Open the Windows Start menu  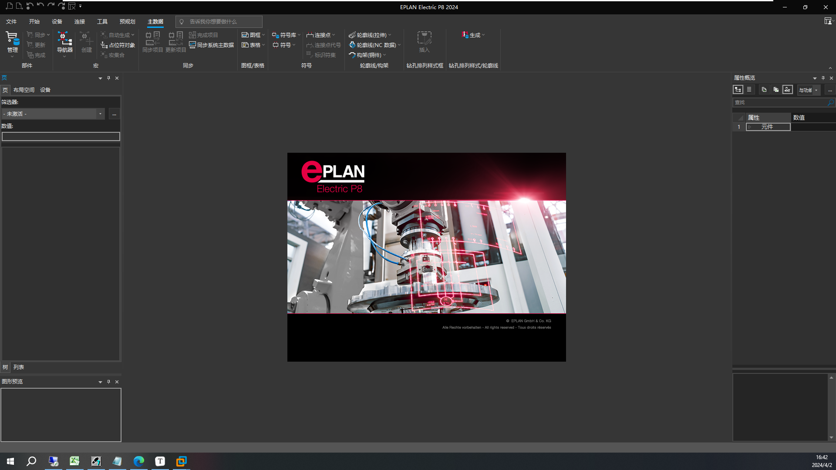click(10, 461)
